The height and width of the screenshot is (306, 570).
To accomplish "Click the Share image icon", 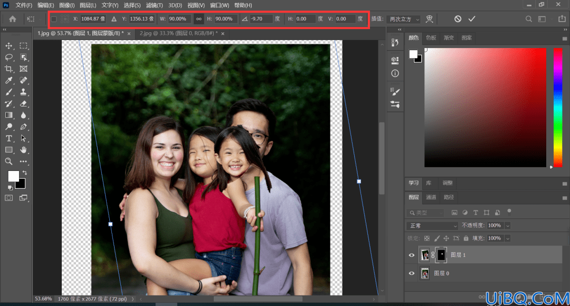I will coord(562,19).
